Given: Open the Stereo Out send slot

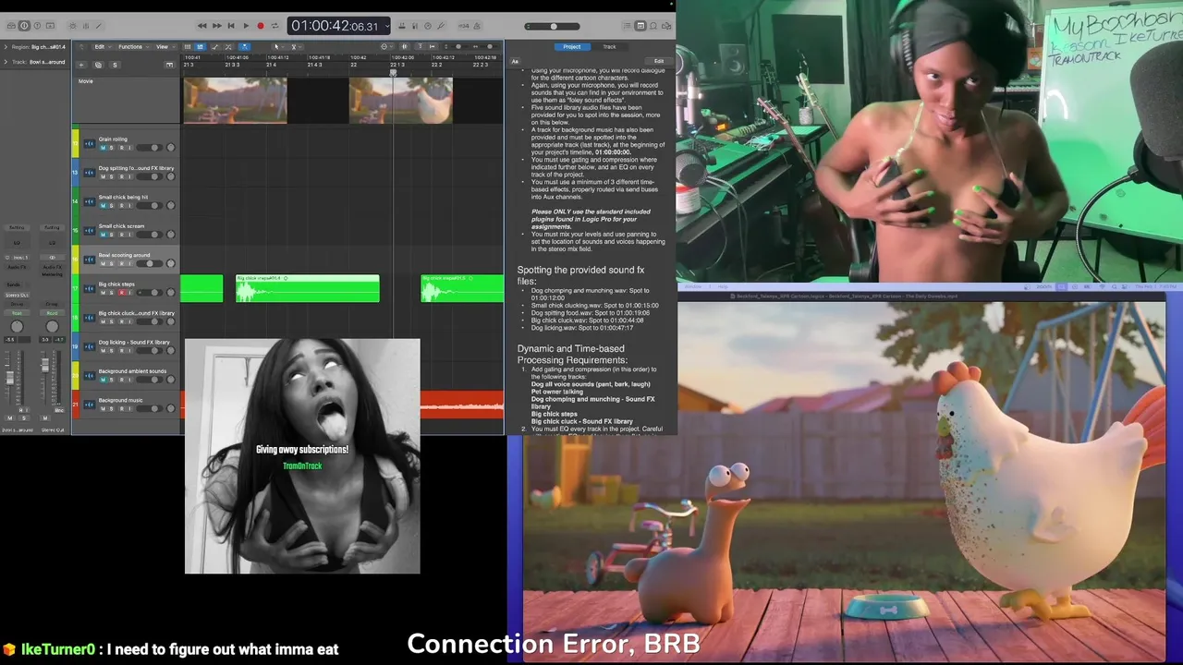Looking at the screenshot, I should tap(16, 296).
